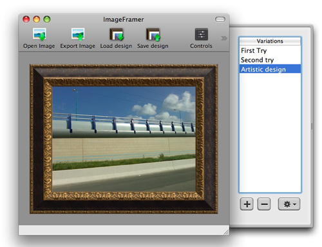This screenshot has width=322, height=247.
Task: Click the Export Image icon
Action: coord(78,34)
